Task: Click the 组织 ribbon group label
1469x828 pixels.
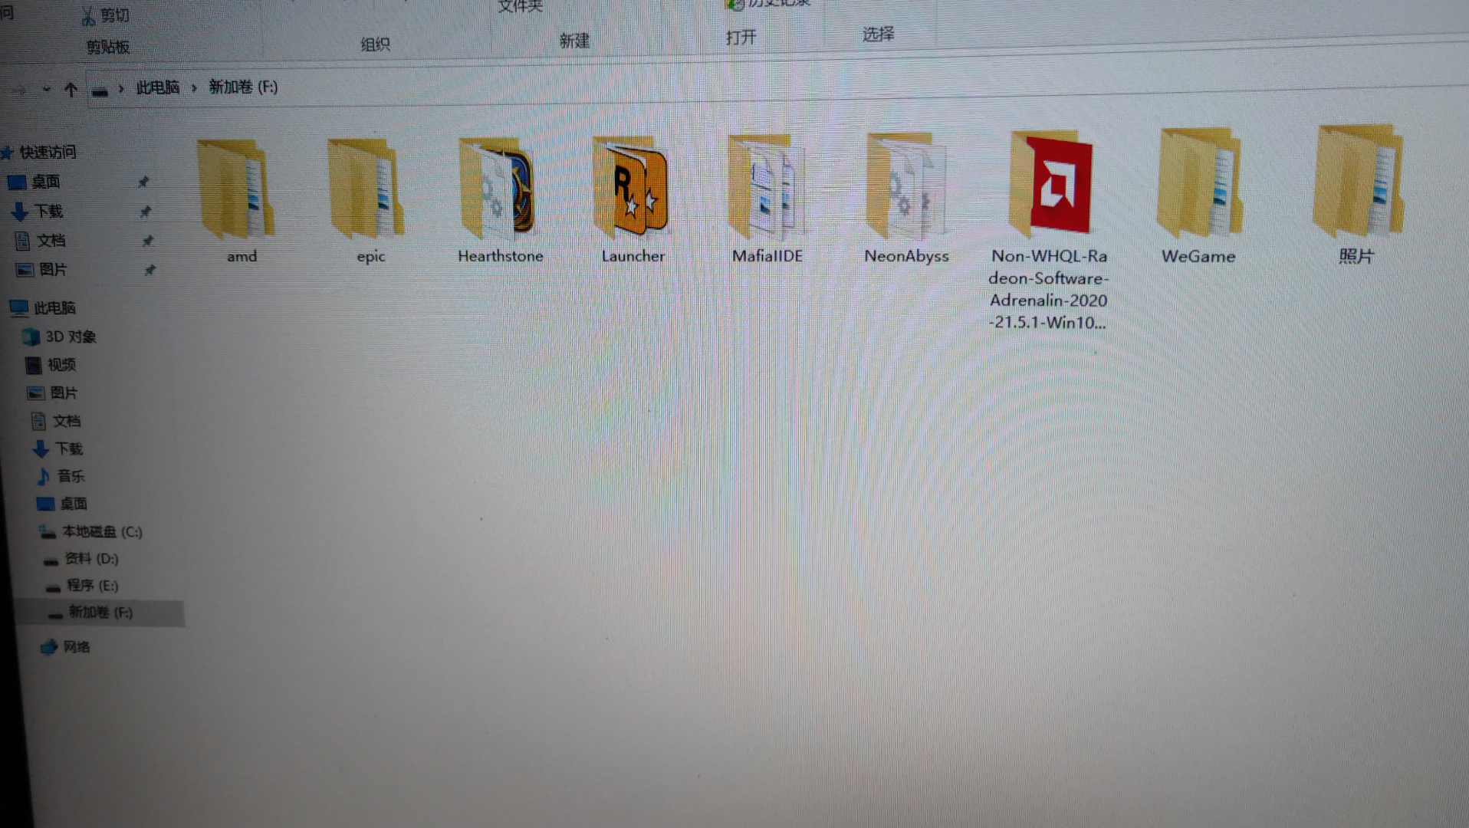Action: 376,44
